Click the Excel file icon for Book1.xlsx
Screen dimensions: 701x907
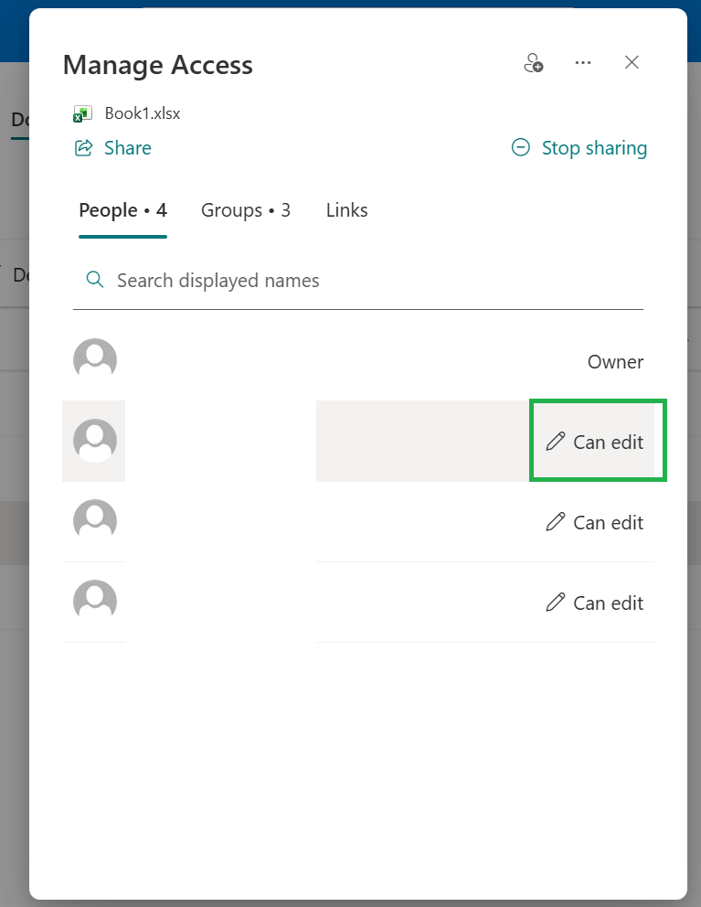tap(82, 113)
